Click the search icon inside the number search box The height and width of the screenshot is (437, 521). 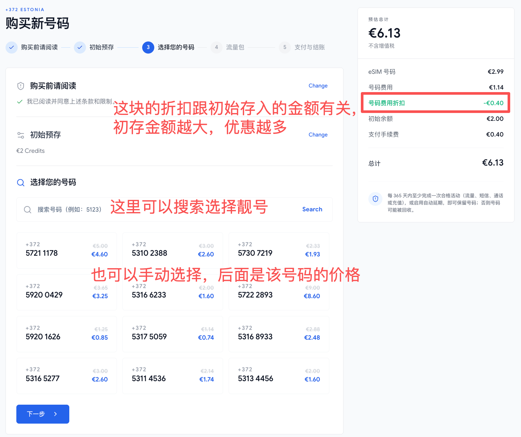point(28,209)
